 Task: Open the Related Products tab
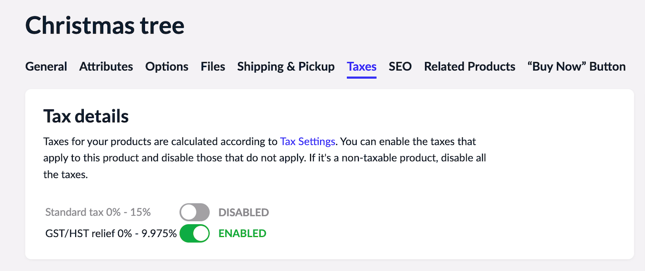click(469, 67)
